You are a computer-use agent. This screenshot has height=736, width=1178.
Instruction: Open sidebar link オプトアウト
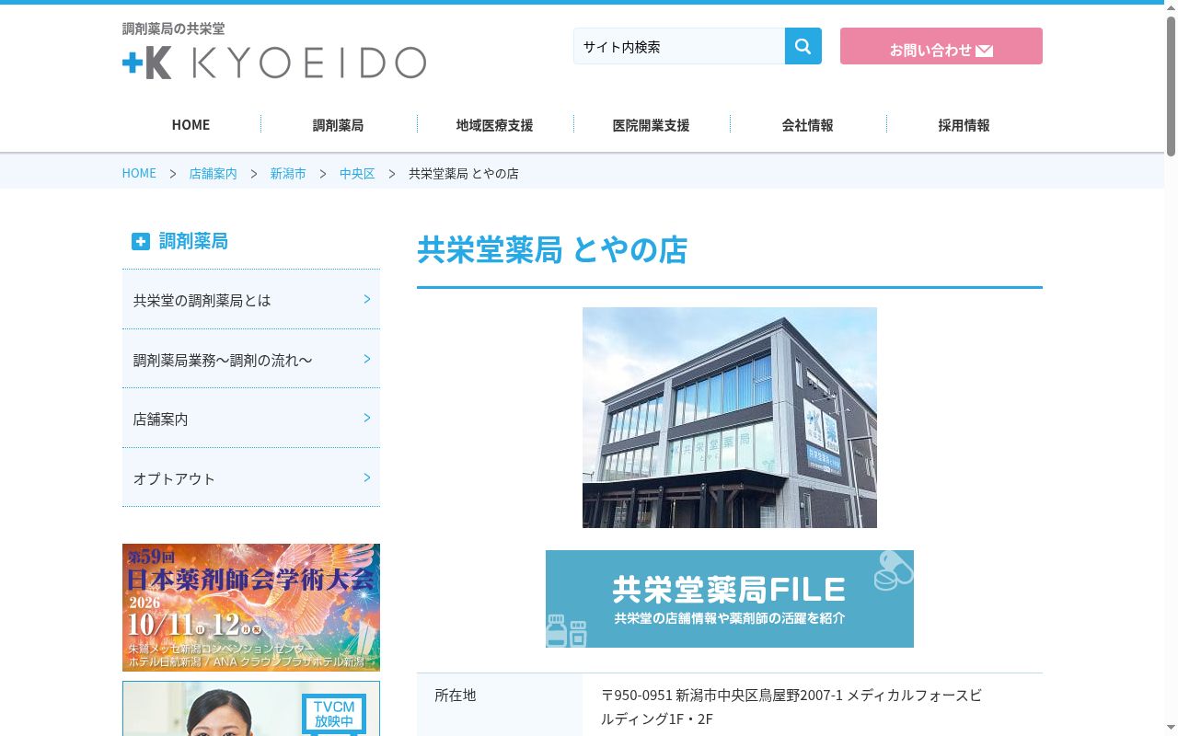pos(251,477)
